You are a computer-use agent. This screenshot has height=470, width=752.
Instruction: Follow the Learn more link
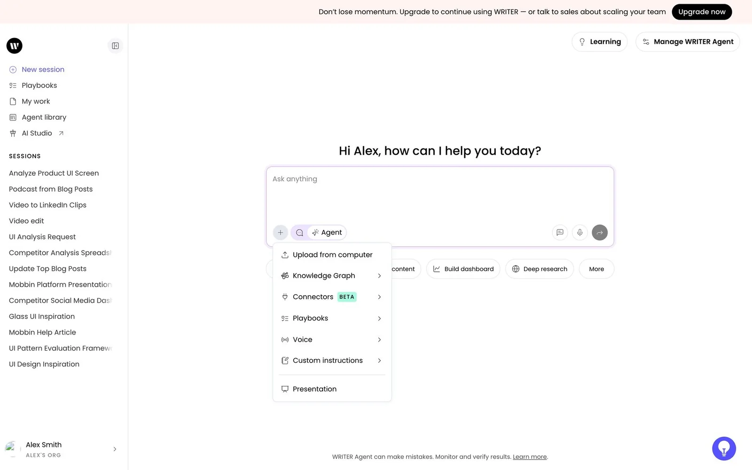pyautogui.click(x=530, y=456)
